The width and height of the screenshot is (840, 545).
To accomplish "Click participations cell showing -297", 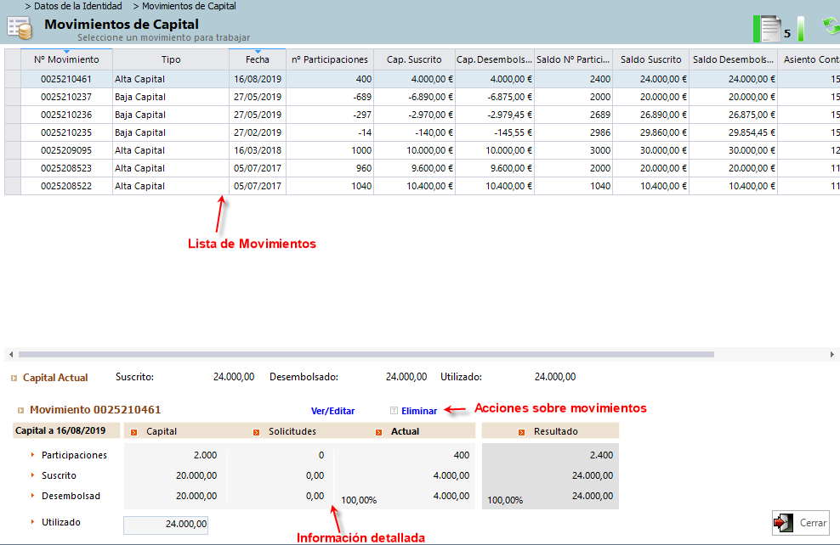I will click(x=330, y=115).
